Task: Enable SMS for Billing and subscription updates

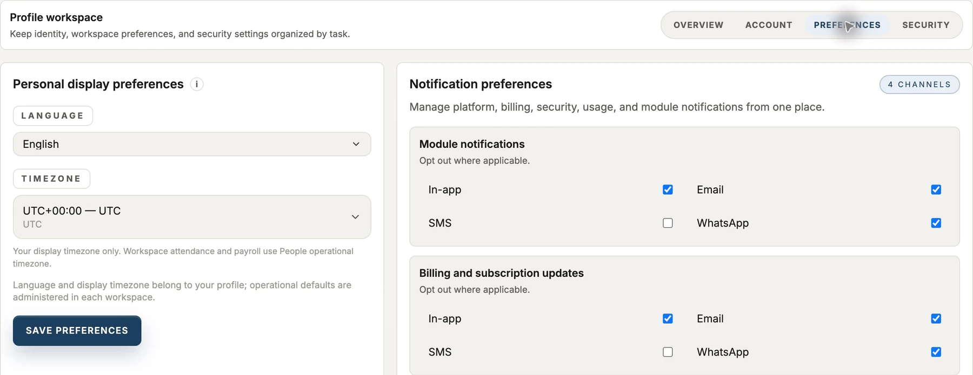Action: click(x=668, y=352)
